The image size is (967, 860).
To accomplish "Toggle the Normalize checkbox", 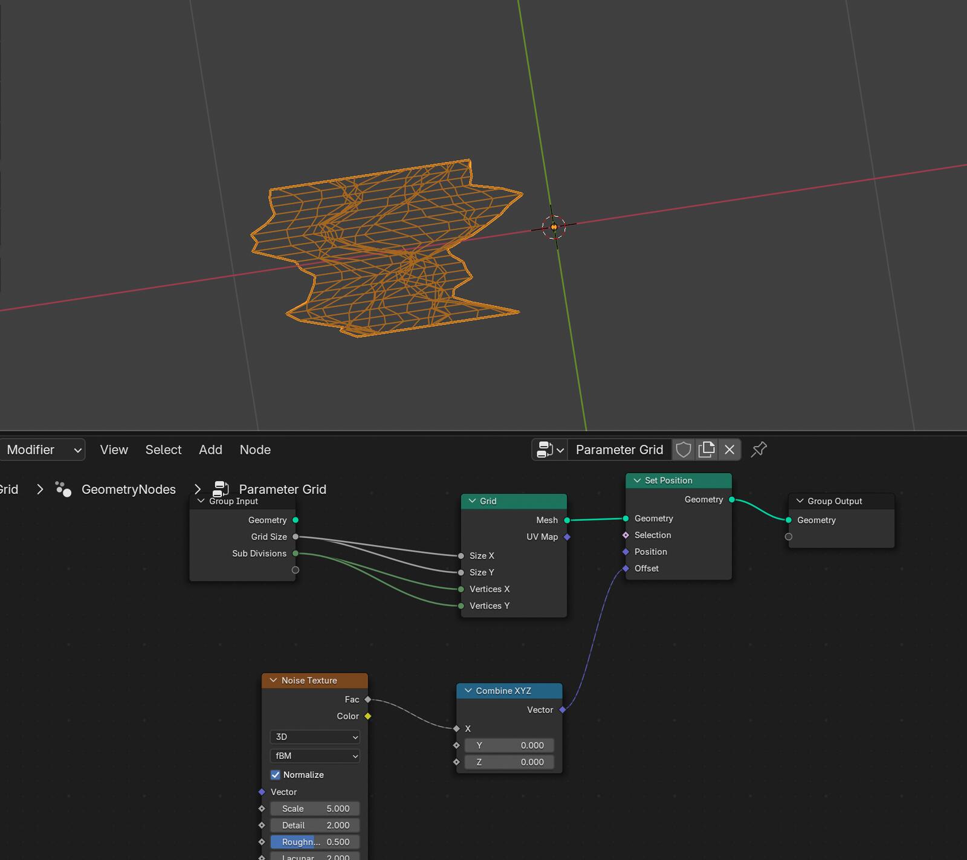I will pos(276,775).
